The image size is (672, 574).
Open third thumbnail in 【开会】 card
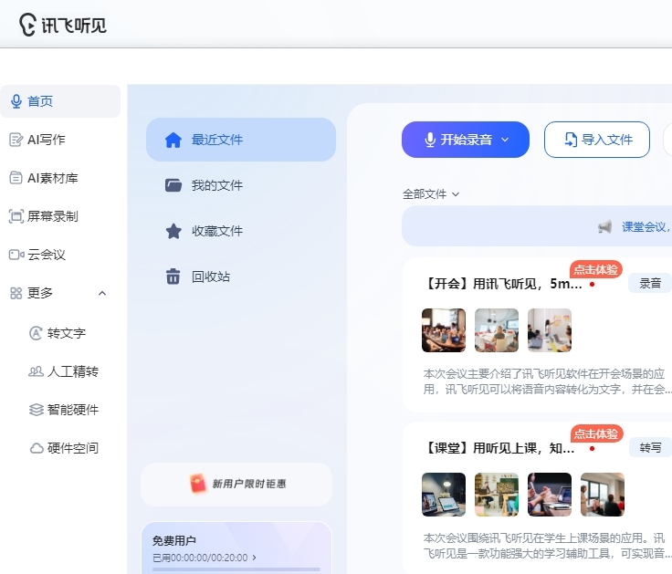point(550,330)
